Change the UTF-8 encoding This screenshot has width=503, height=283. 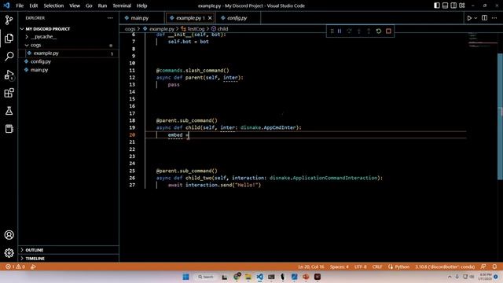point(360,266)
